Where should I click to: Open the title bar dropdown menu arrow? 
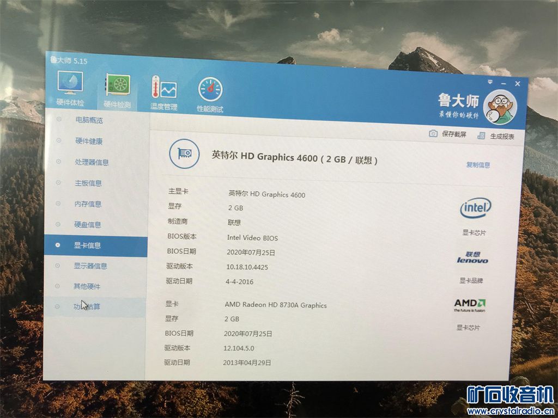[x=490, y=82]
